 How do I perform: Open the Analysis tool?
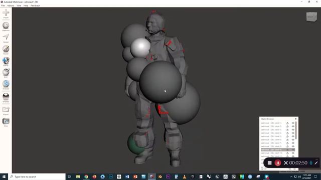pyautogui.click(x=6, y=84)
